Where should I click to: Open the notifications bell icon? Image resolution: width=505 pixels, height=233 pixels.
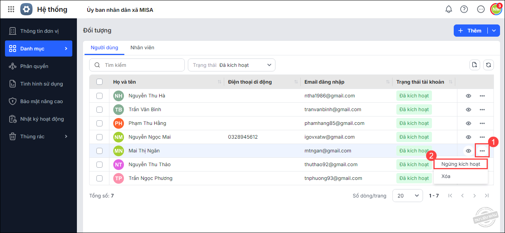pyautogui.click(x=449, y=9)
